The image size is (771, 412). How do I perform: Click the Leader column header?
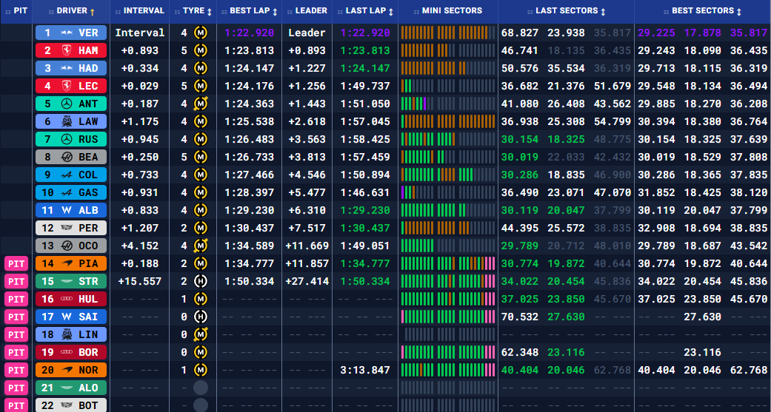point(310,11)
